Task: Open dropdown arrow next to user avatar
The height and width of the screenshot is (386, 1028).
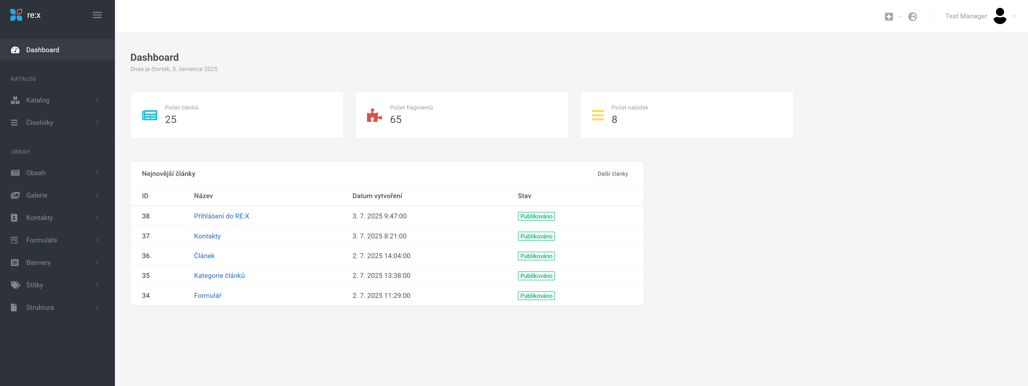Action: pyautogui.click(x=1014, y=16)
